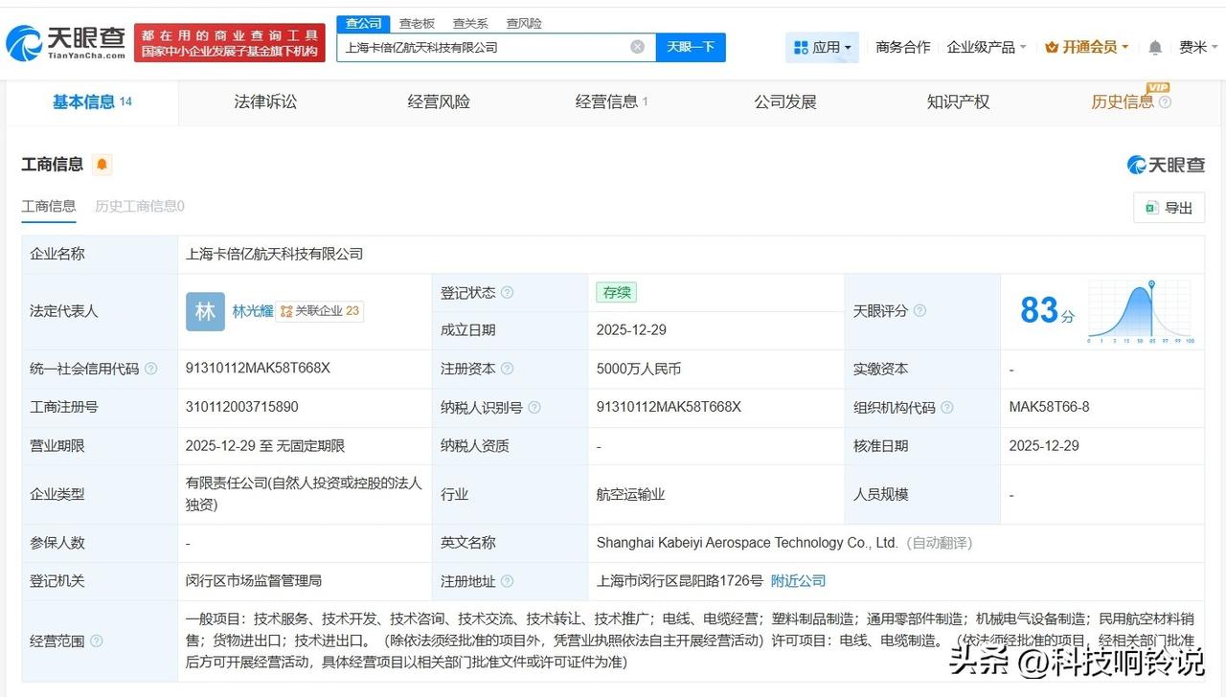Image resolution: width=1226 pixels, height=697 pixels.
Task: Click the notification bell icon near 费米
Action: tap(1154, 47)
